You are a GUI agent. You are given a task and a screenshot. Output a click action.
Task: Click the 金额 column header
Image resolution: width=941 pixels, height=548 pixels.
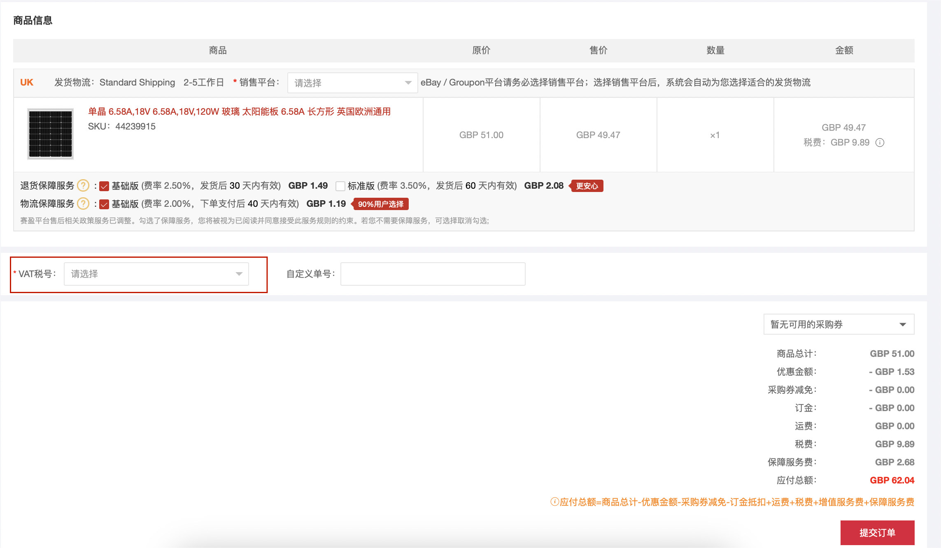click(x=844, y=51)
